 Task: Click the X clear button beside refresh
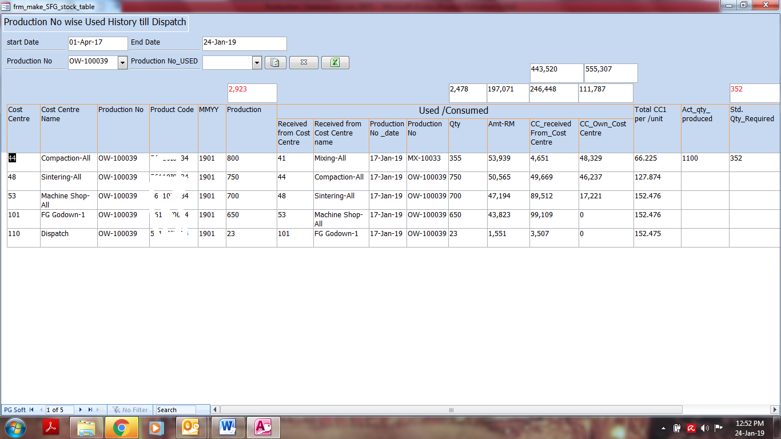point(304,62)
